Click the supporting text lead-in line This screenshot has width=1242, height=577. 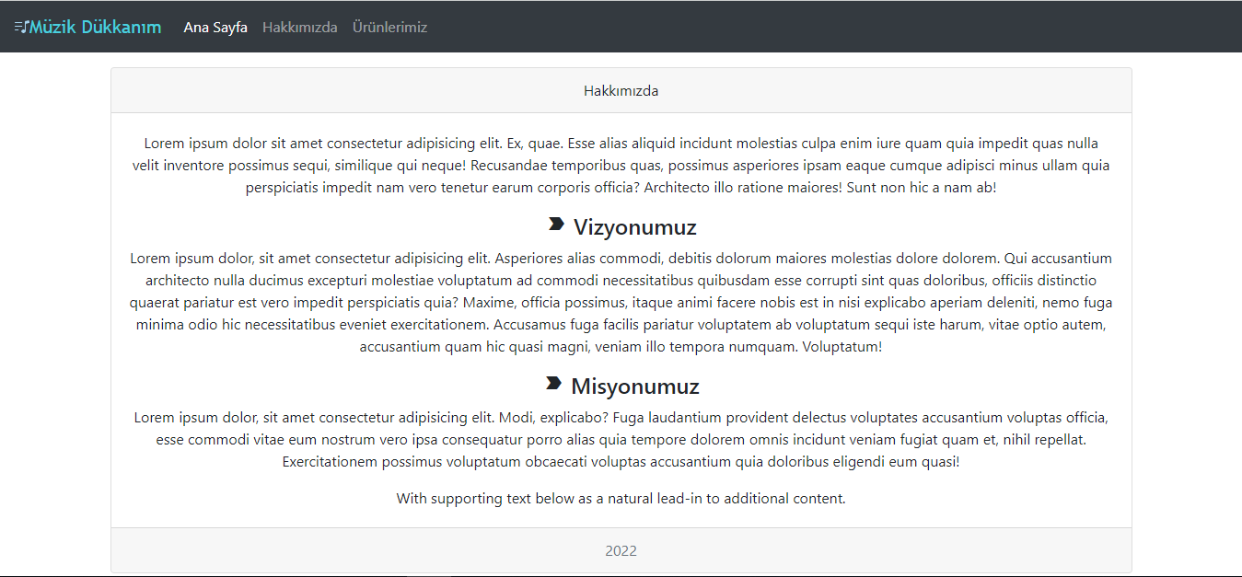tap(621, 499)
